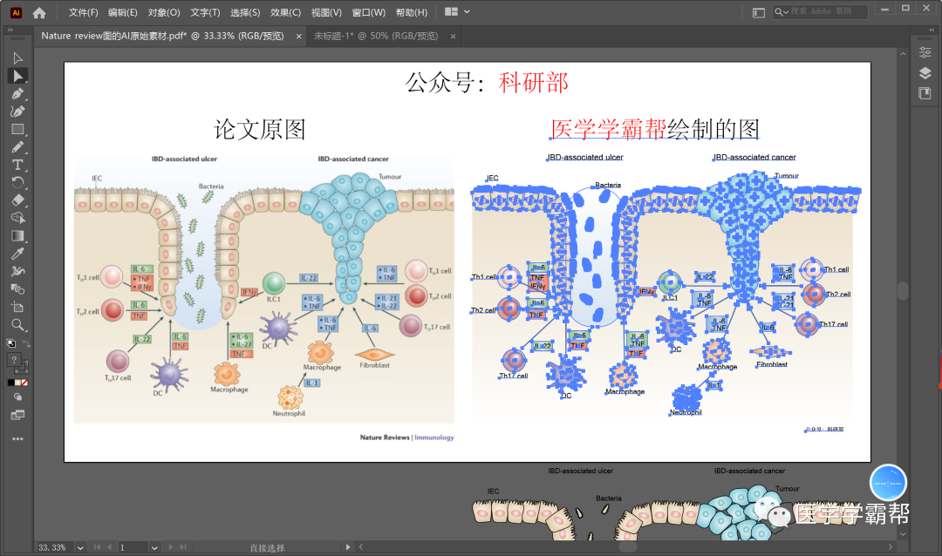Reset to default fill and stroke
The width and height of the screenshot is (942, 556).
[10, 343]
